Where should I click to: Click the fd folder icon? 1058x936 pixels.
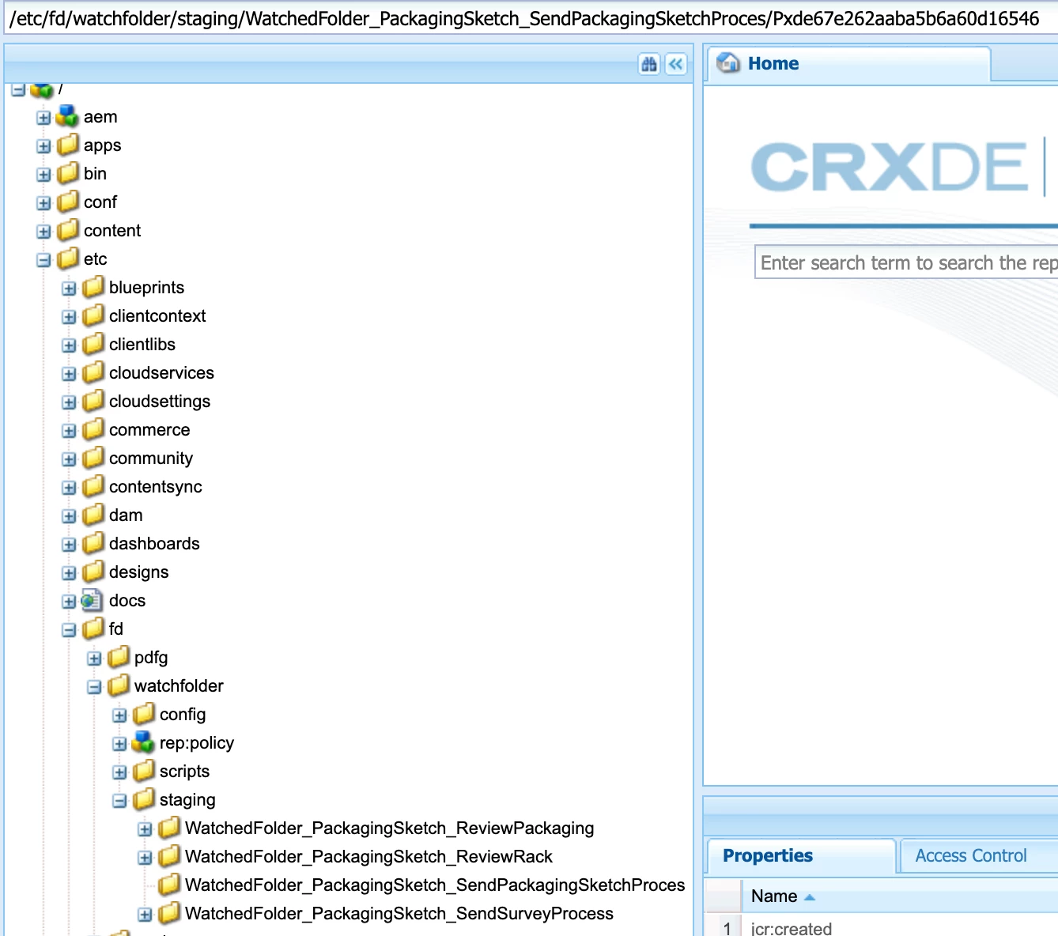coord(93,628)
